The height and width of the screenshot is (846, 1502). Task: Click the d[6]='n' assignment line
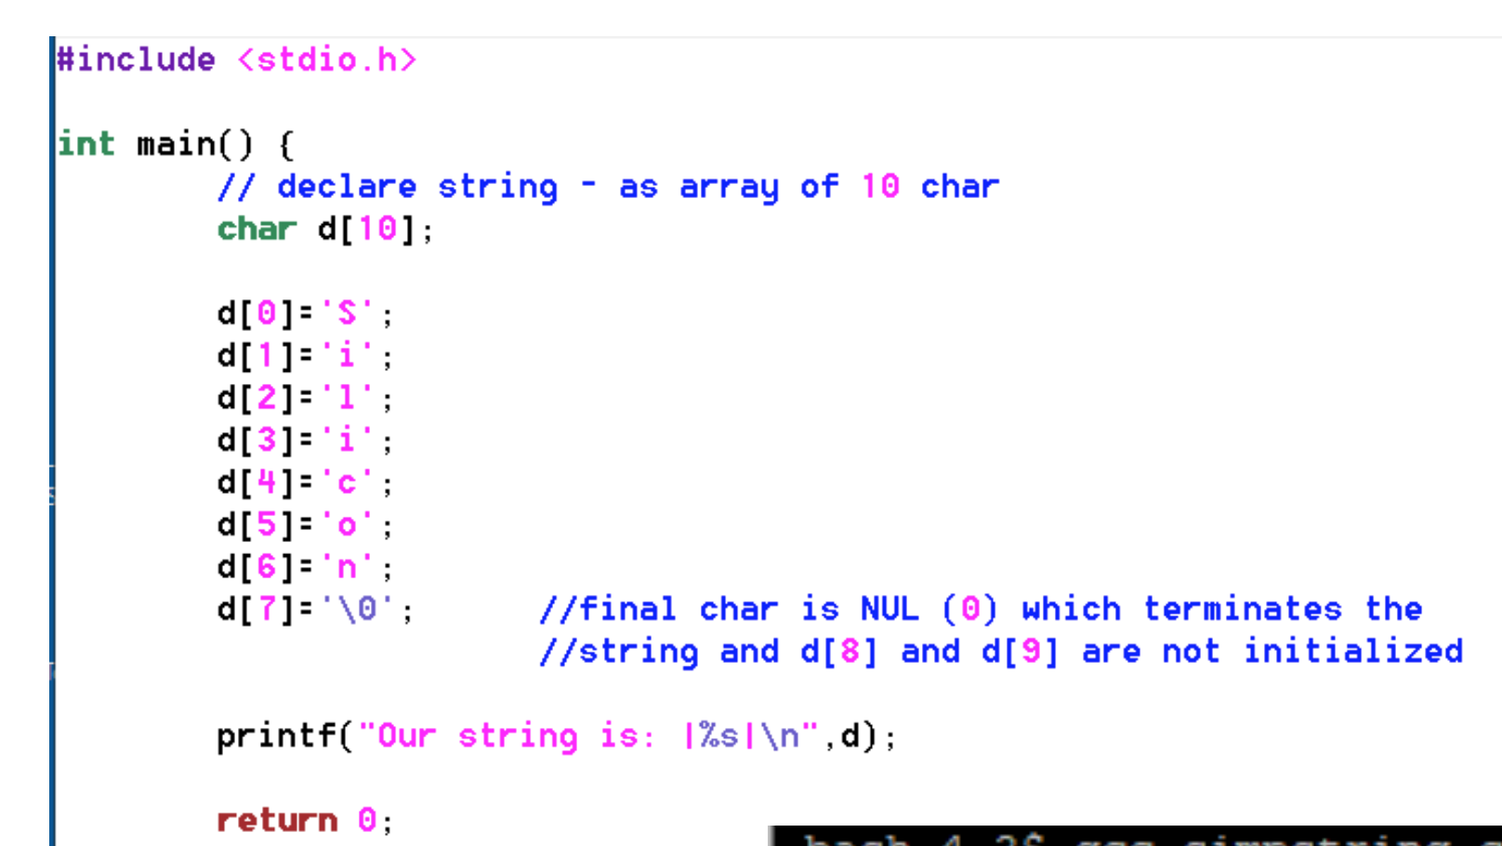297,567
